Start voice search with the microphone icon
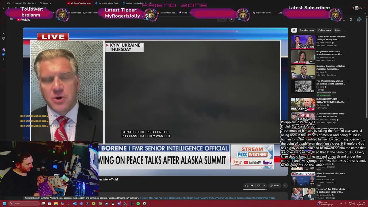Viewport: 368px width, 207px height. point(232,20)
